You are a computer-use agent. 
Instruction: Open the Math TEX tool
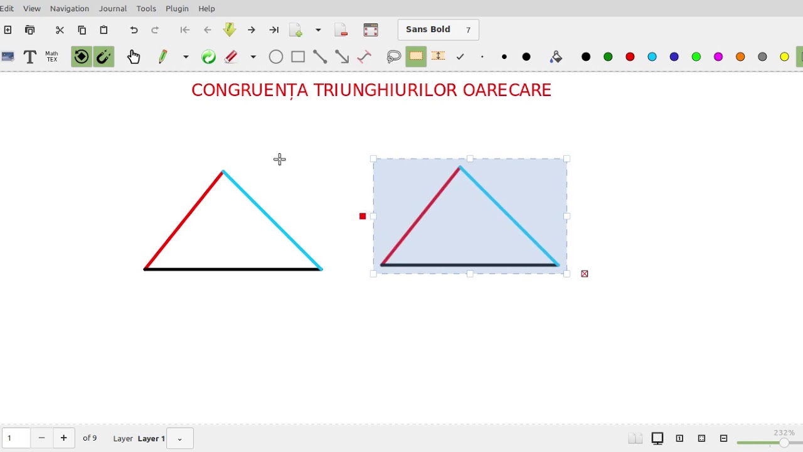(x=51, y=56)
